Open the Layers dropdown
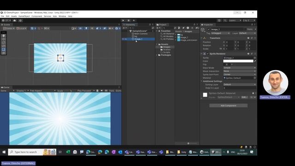This screenshot has height=166, width=295. pyautogui.click(x=235, y=20)
